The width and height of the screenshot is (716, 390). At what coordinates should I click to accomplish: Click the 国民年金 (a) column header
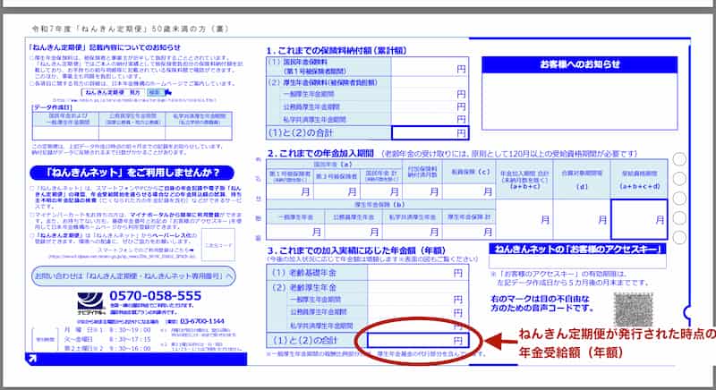coord(333,164)
